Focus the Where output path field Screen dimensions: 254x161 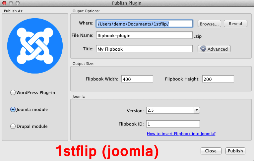tap(144, 24)
